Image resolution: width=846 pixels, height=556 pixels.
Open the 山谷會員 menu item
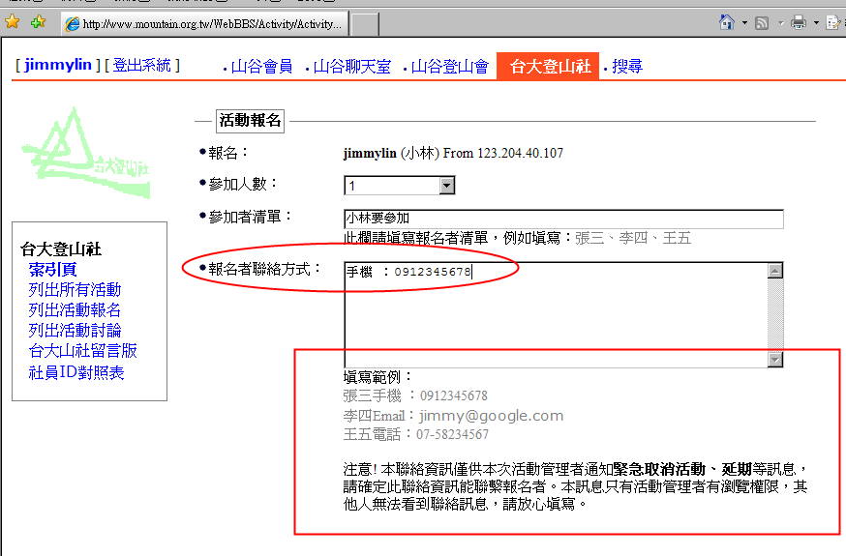[x=261, y=67]
